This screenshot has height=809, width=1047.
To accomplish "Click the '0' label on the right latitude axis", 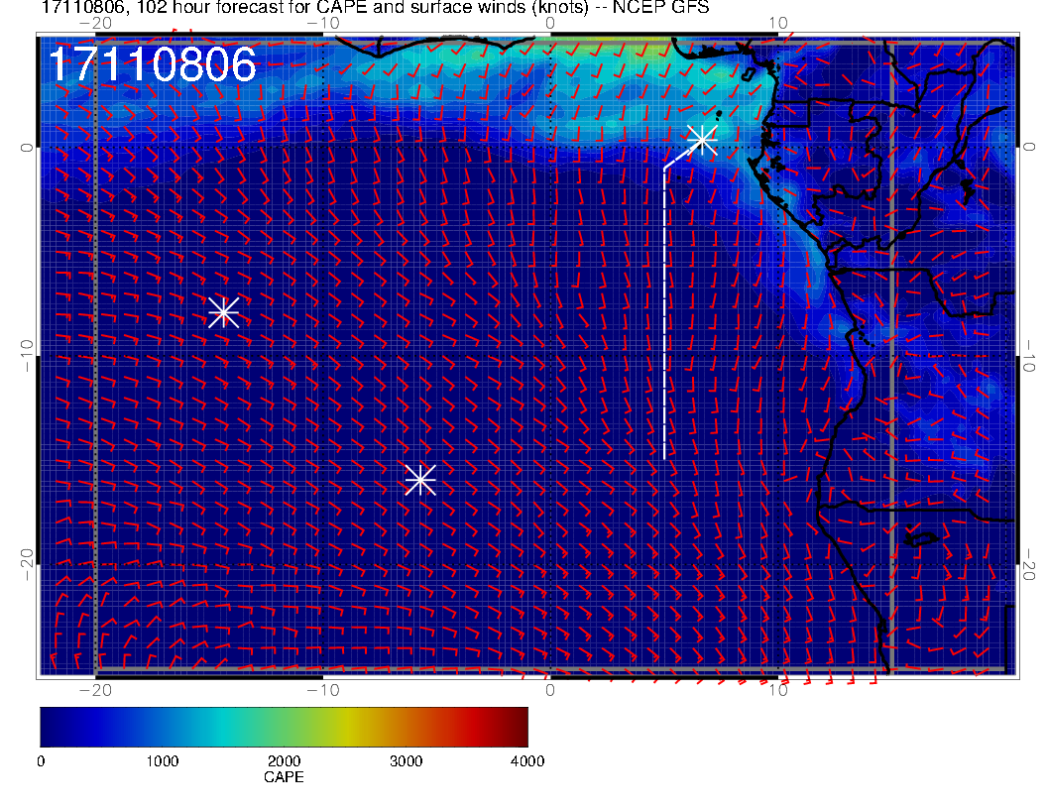I will (1029, 148).
